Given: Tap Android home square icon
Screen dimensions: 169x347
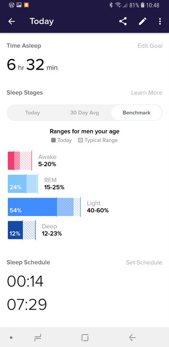Looking at the screenshot, I should (x=85, y=337).
